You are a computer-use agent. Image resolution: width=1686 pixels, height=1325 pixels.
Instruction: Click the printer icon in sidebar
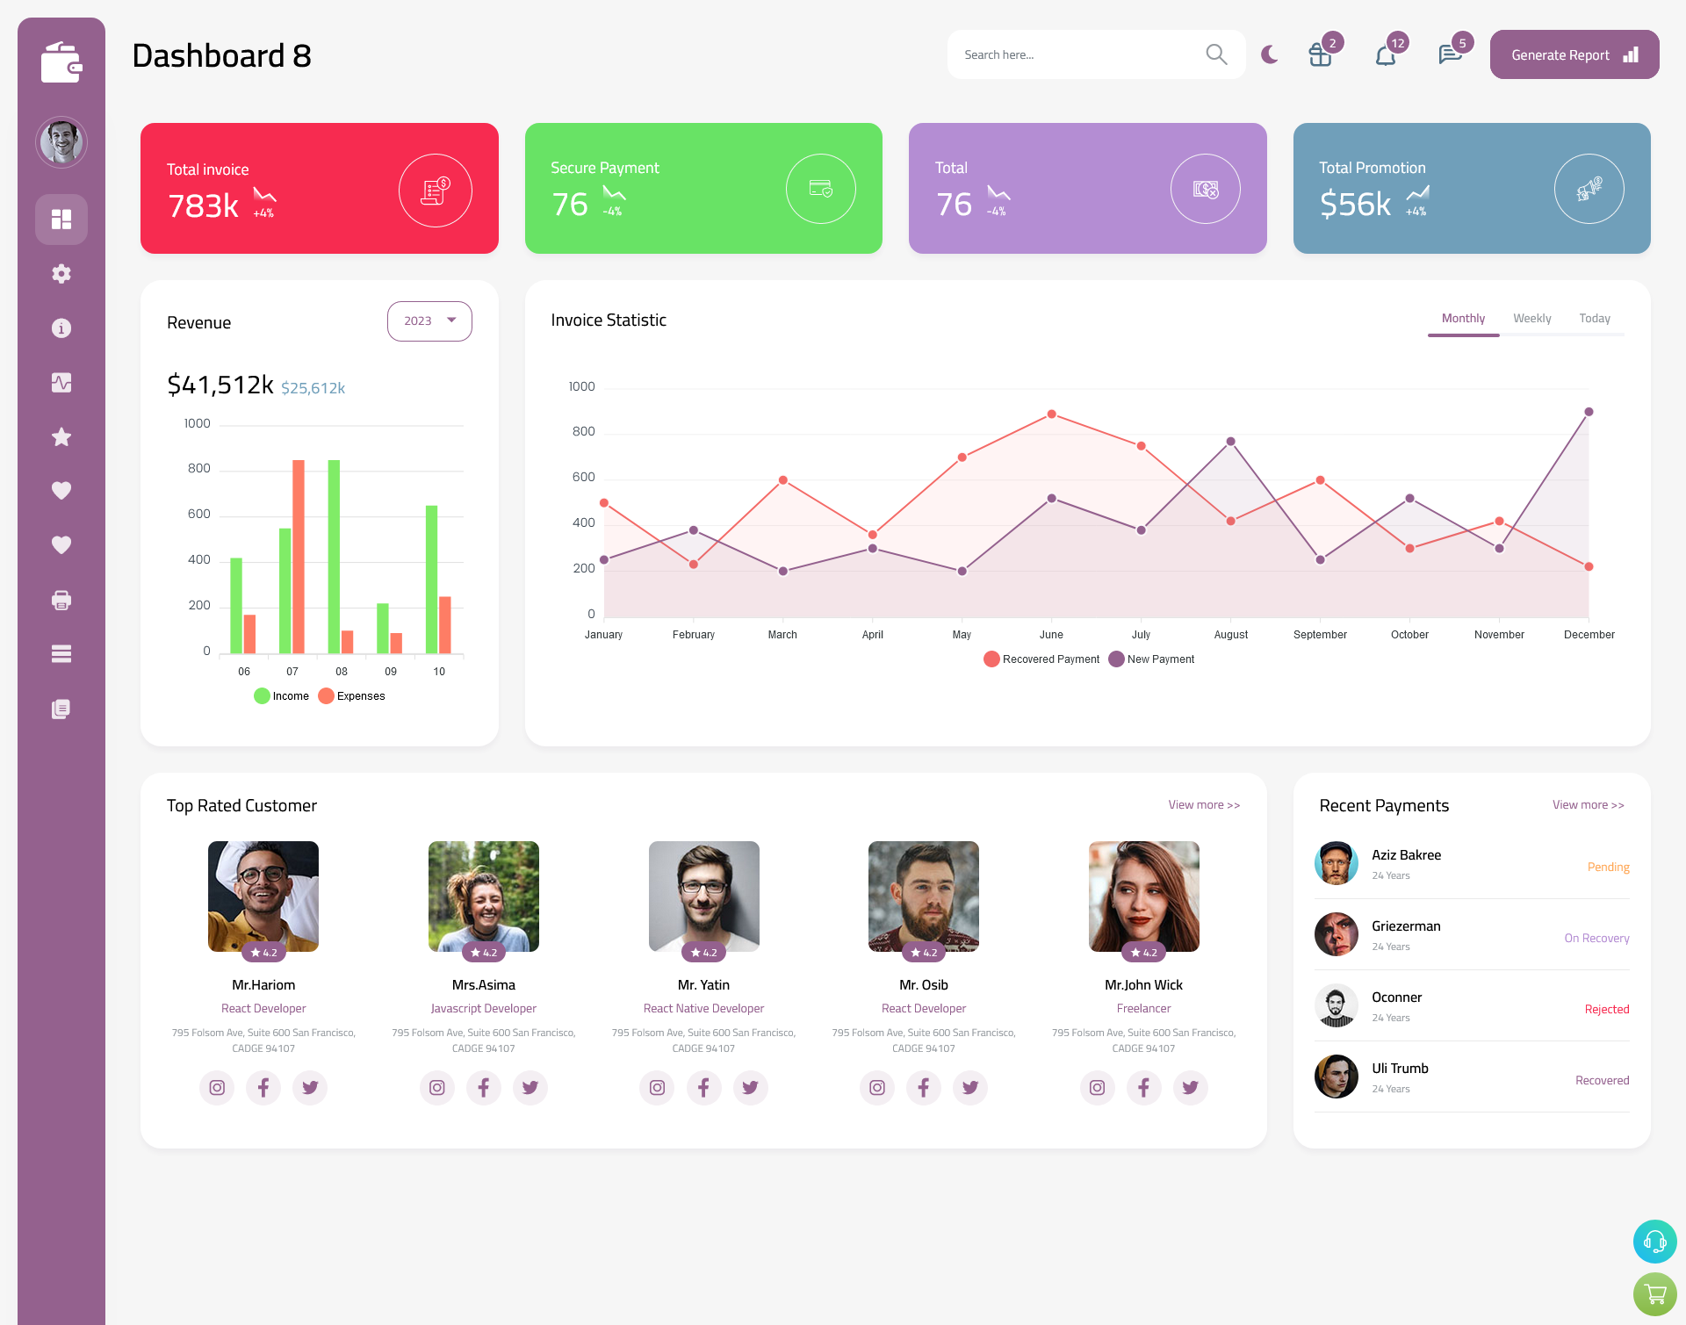pos(61,600)
